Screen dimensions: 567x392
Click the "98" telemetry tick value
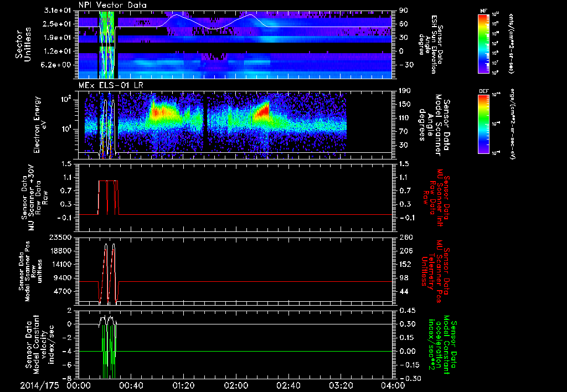click(x=404, y=278)
